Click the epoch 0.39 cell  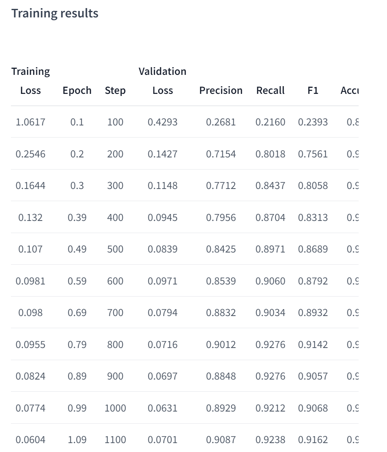(x=77, y=218)
